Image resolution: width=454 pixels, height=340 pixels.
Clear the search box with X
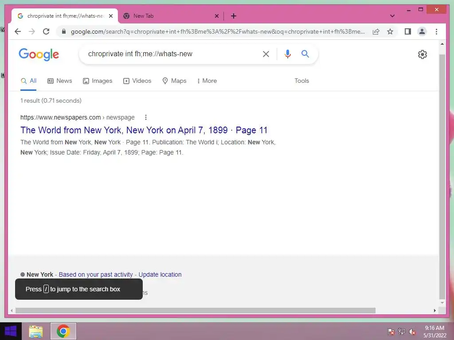[x=266, y=54]
